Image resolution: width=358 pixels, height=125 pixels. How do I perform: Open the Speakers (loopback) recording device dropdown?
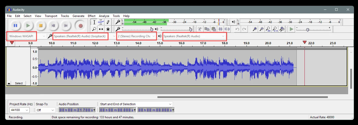(85, 36)
